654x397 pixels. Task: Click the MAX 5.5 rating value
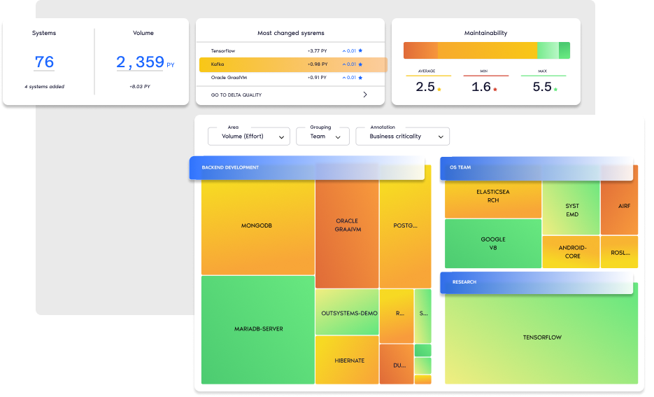pos(542,87)
